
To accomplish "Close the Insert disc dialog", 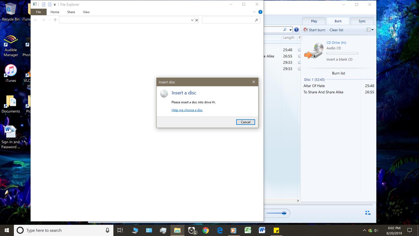I will point(253,82).
